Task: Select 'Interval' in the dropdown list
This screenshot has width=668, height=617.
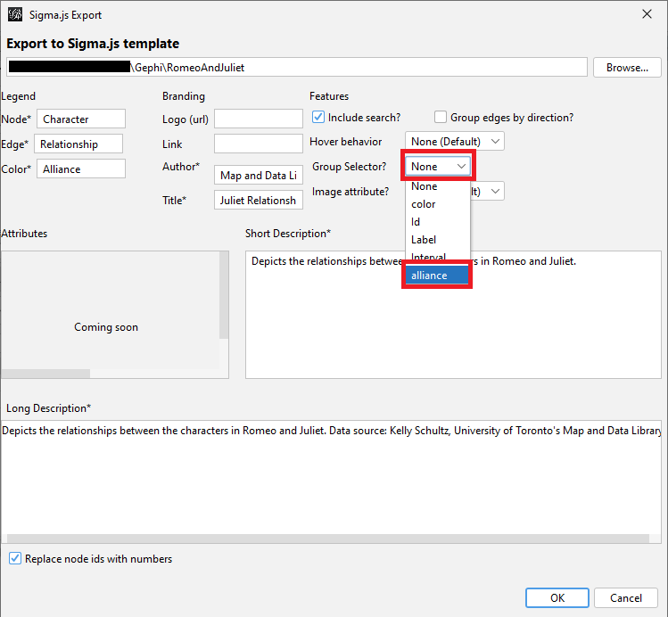Action: 438,256
